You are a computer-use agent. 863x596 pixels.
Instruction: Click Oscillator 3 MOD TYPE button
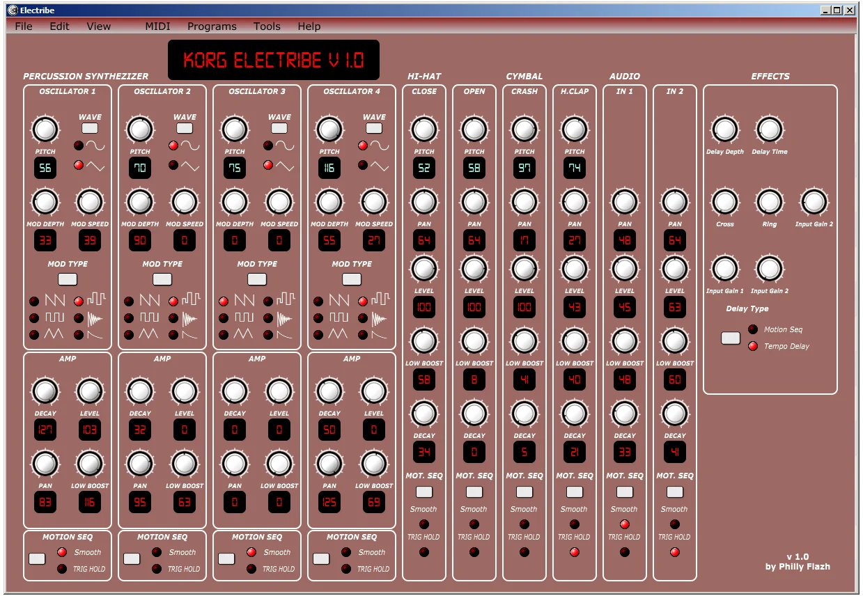(x=257, y=279)
